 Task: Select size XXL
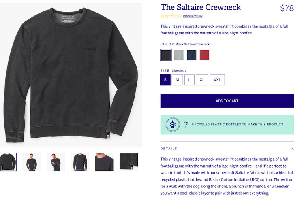217,80
